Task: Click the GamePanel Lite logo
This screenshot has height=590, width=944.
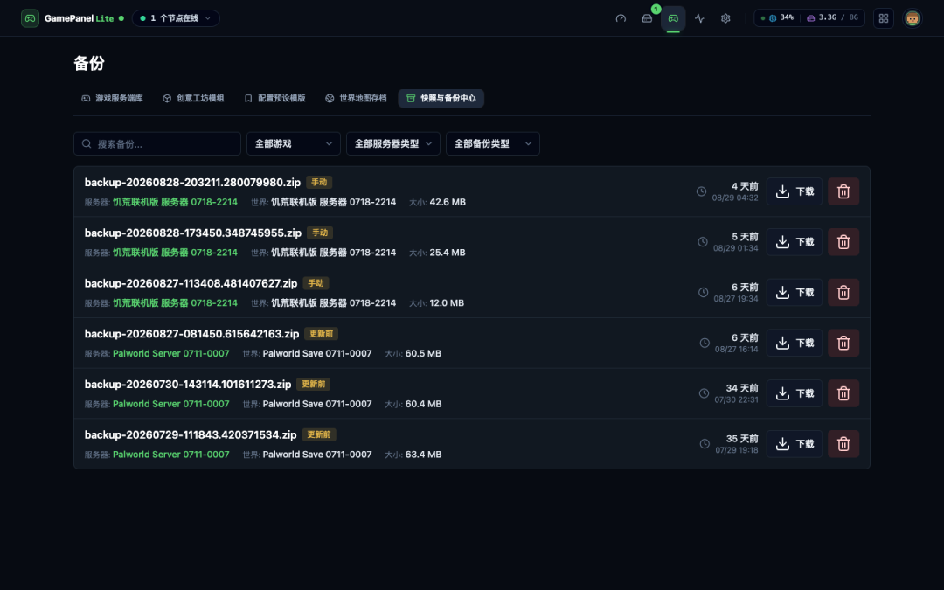Action: (x=73, y=18)
